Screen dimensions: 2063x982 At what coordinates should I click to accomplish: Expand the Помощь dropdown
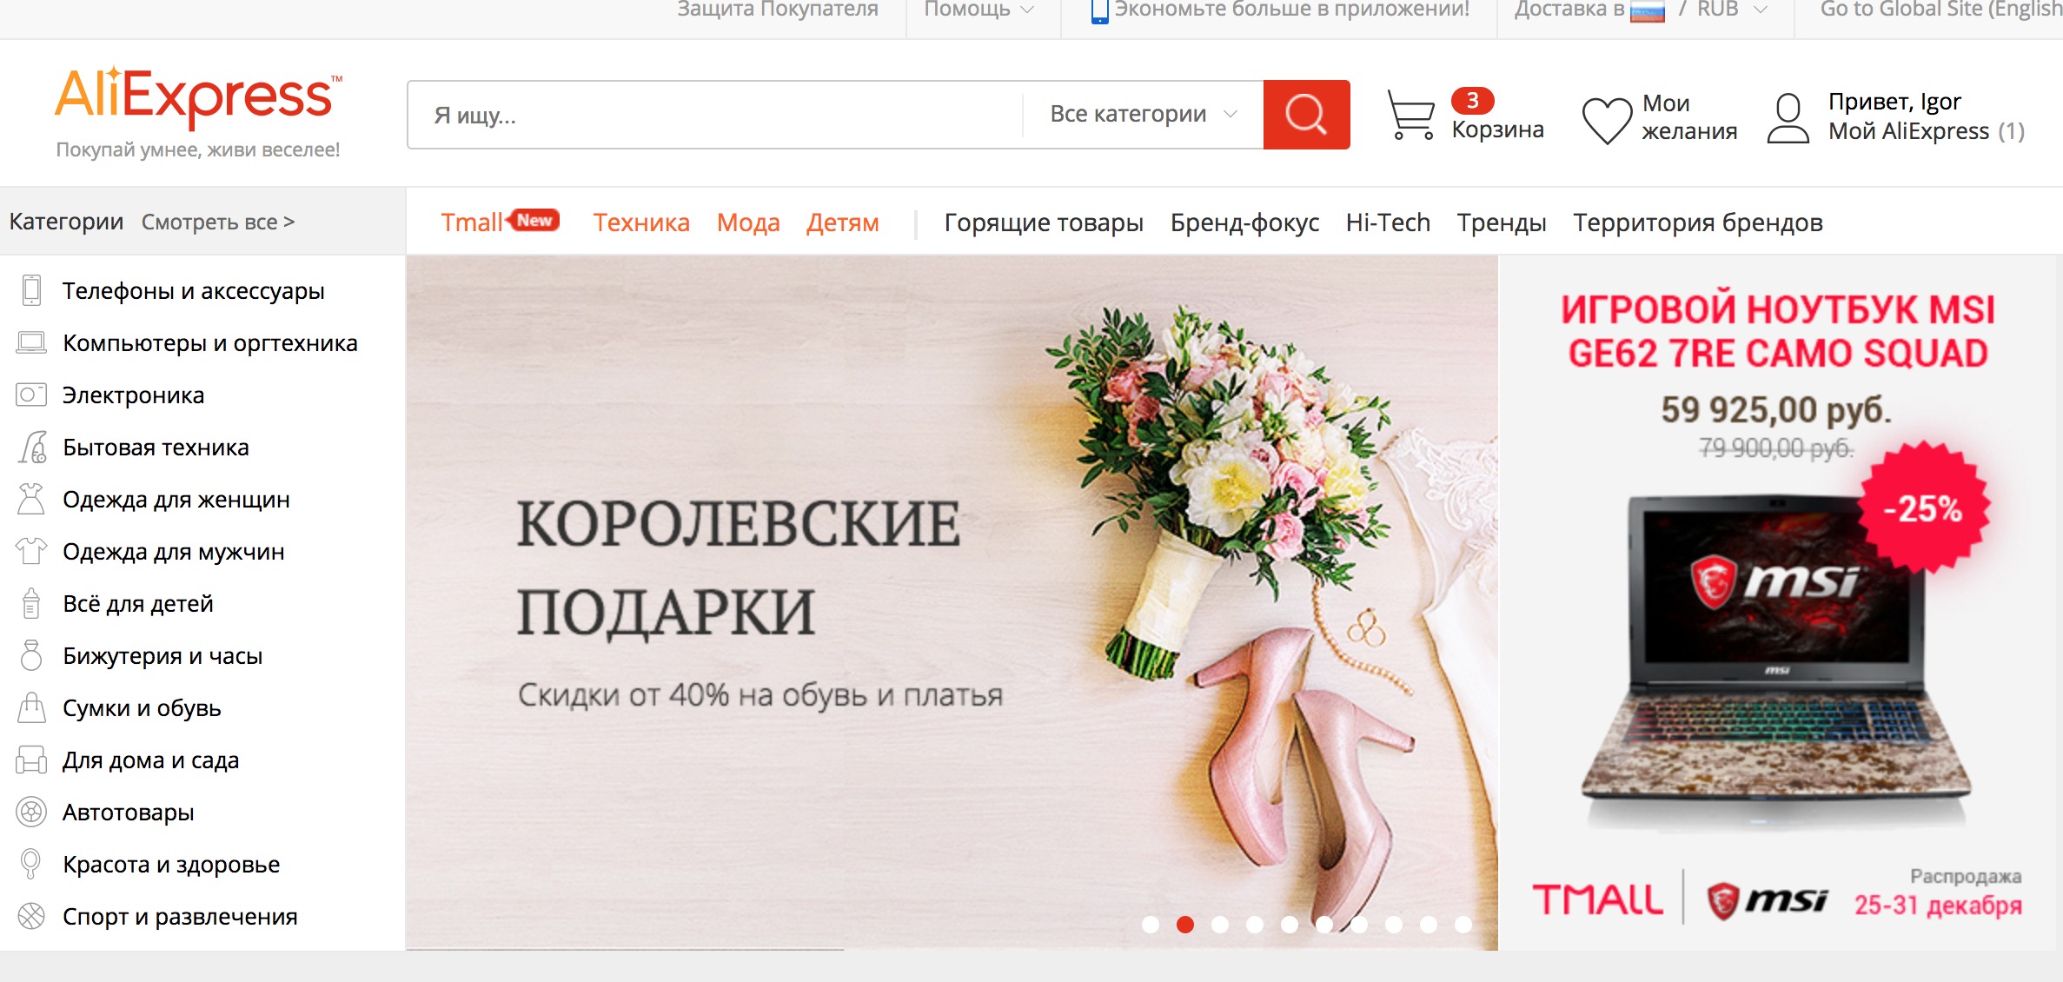point(978,10)
